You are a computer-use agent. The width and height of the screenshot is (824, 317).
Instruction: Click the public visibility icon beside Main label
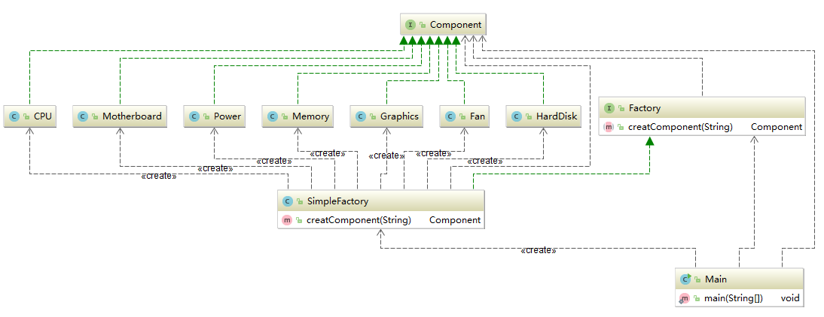tap(697, 279)
